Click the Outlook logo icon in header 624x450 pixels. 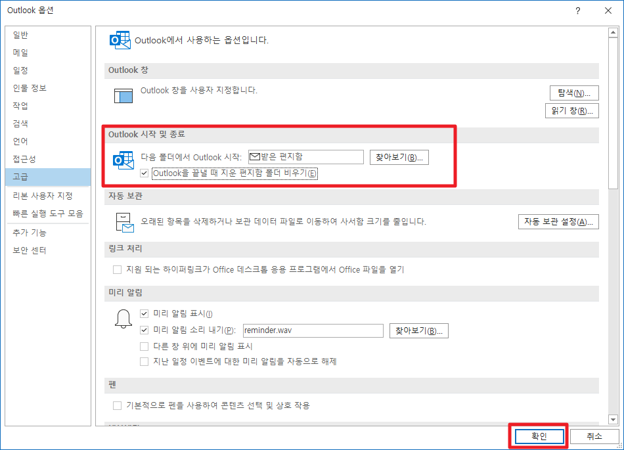(120, 40)
